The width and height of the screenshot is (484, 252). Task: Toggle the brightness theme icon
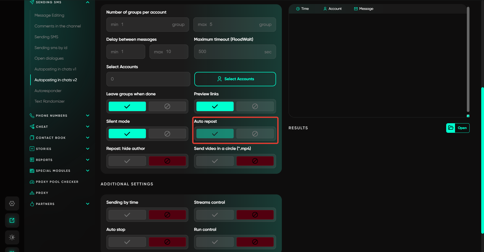click(12, 237)
